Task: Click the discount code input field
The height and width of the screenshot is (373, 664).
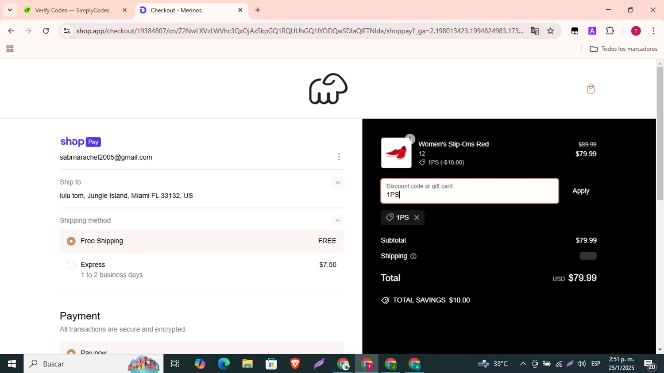Action: pos(470,191)
